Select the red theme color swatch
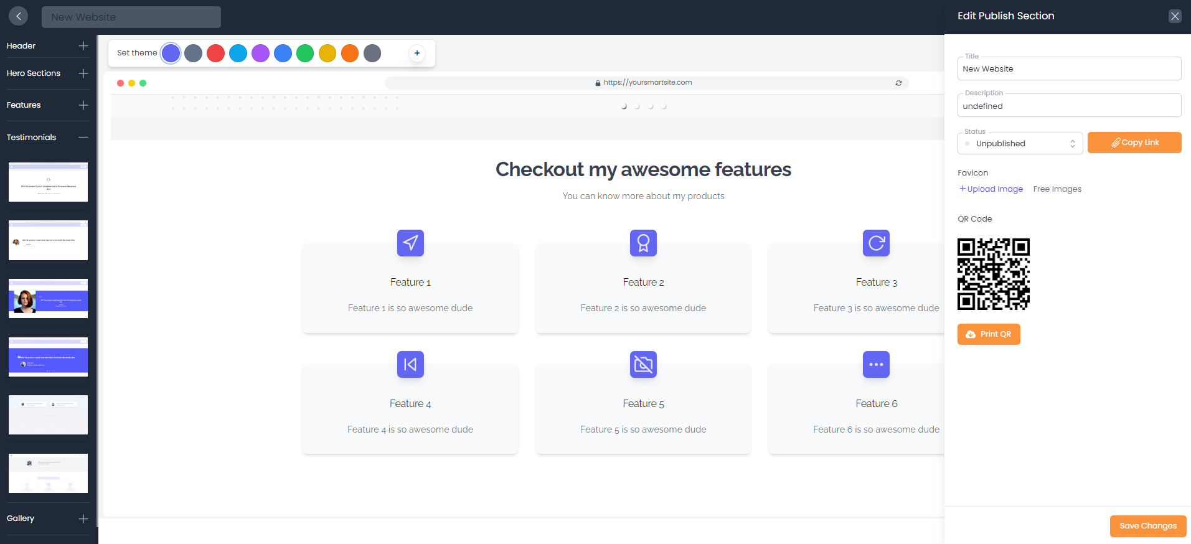Image resolution: width=1191 pixels, height=544 pixels. click(x=215, y=54)
